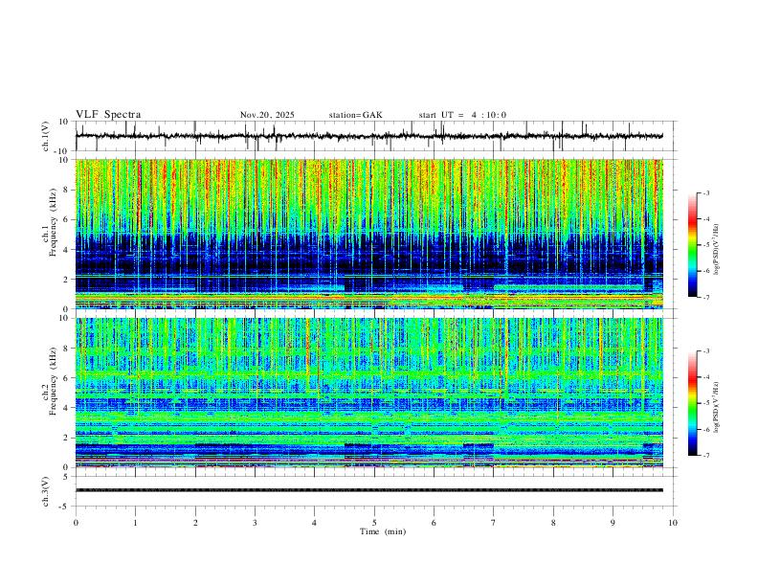The width and height of the screenshot is (758, 586).
Task: Click the ch.2 spectrogram panel
Action: [x=369, y=393]
